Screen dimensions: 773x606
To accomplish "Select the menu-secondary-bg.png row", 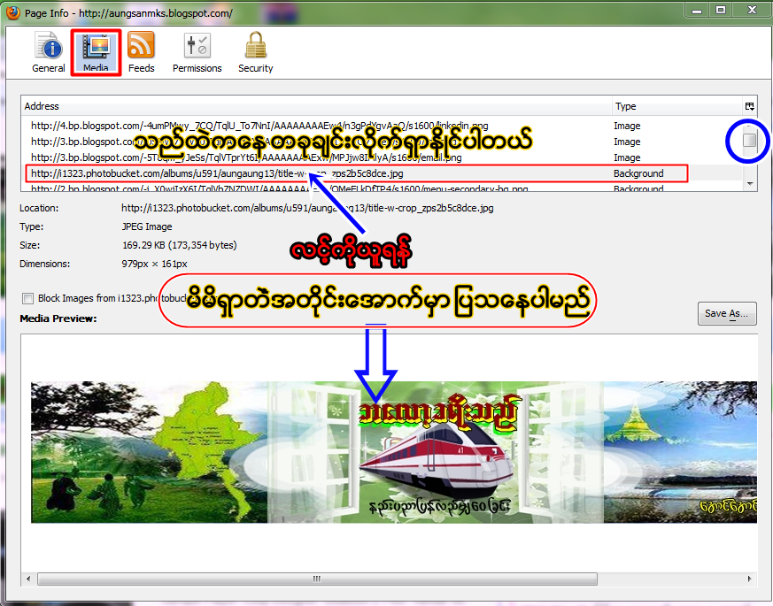I will pyautogui.click(x=382, y=188).
